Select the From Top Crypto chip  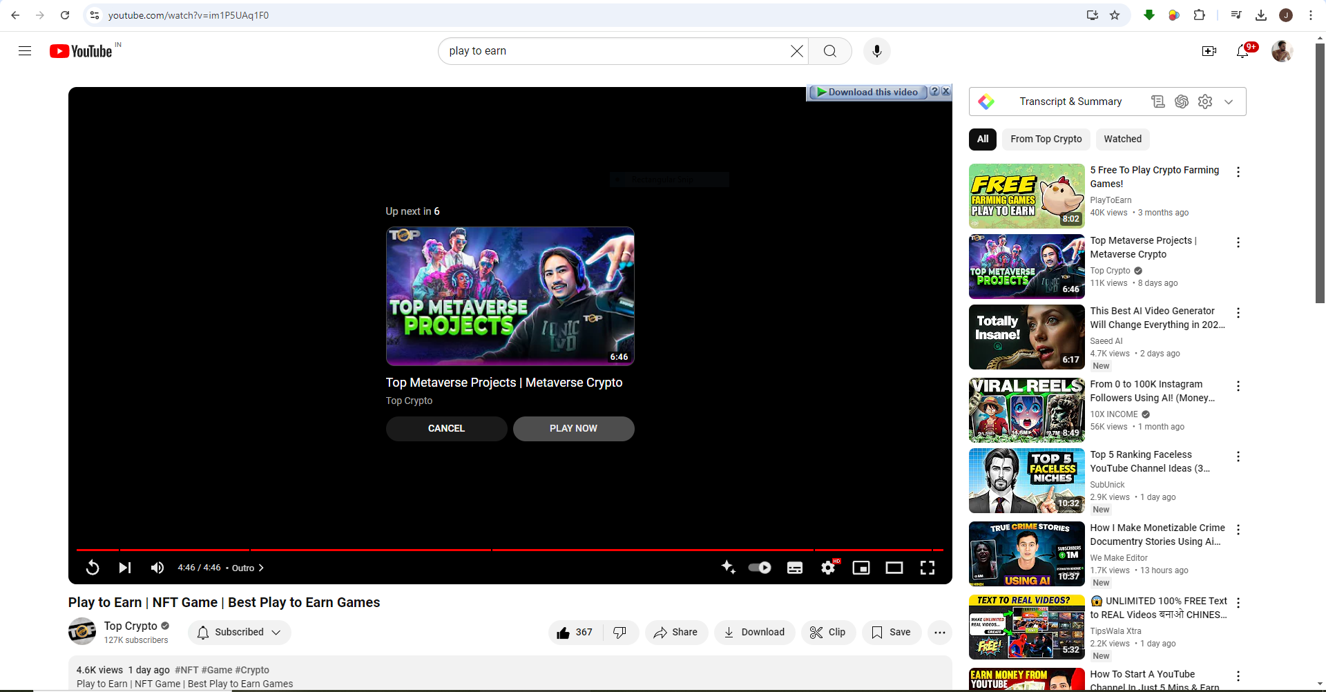coord(1046,140)
